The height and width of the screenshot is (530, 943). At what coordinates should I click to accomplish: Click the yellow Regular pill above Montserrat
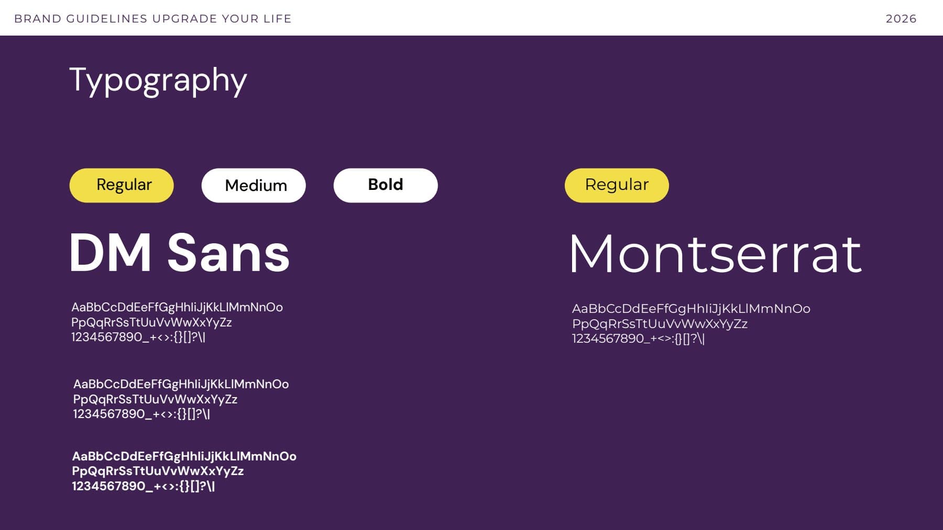point(617,185)
